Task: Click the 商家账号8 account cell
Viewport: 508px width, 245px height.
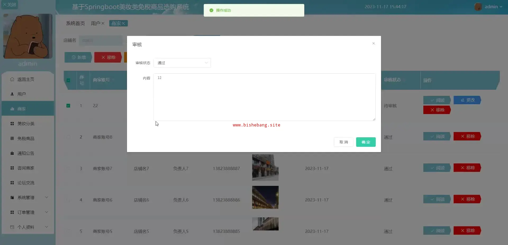Action: click(103, 137)
